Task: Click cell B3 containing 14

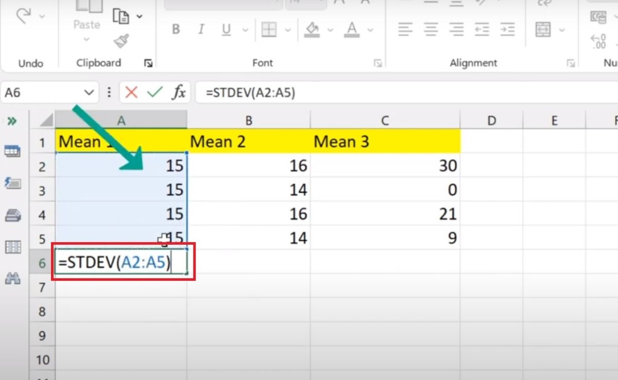Action: tap(249, 190)
